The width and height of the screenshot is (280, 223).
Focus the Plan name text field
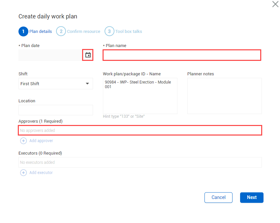(182, 55)
